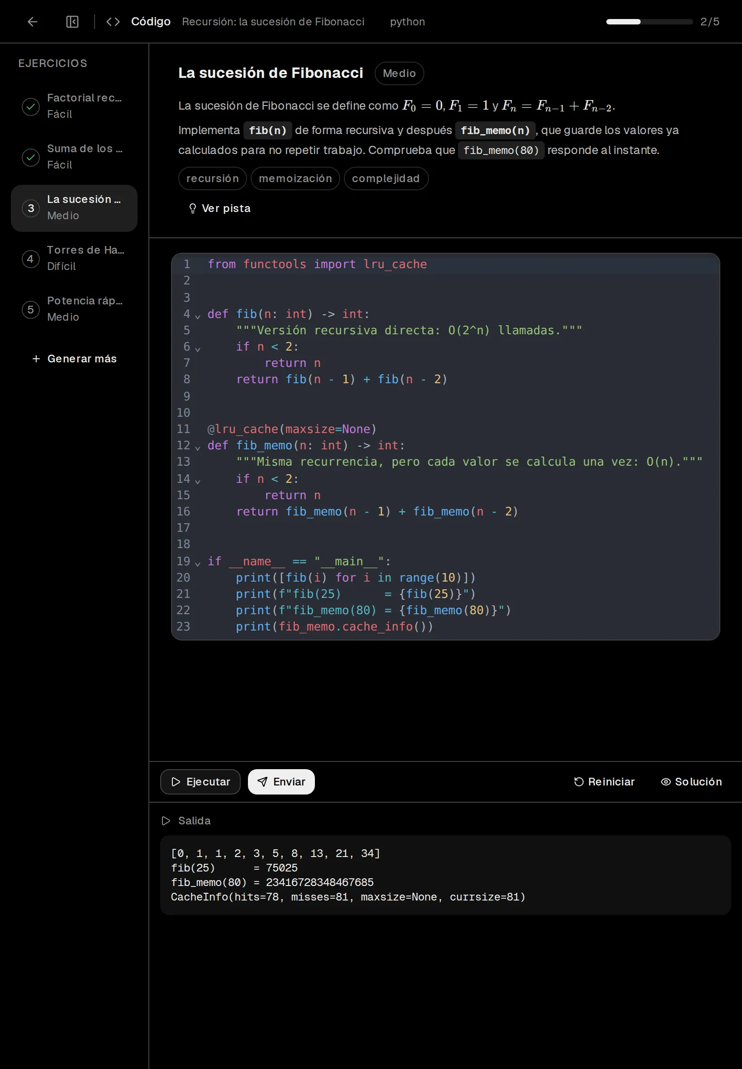
Task: Click the play icon beside Salida
Action: pos(166,820)
